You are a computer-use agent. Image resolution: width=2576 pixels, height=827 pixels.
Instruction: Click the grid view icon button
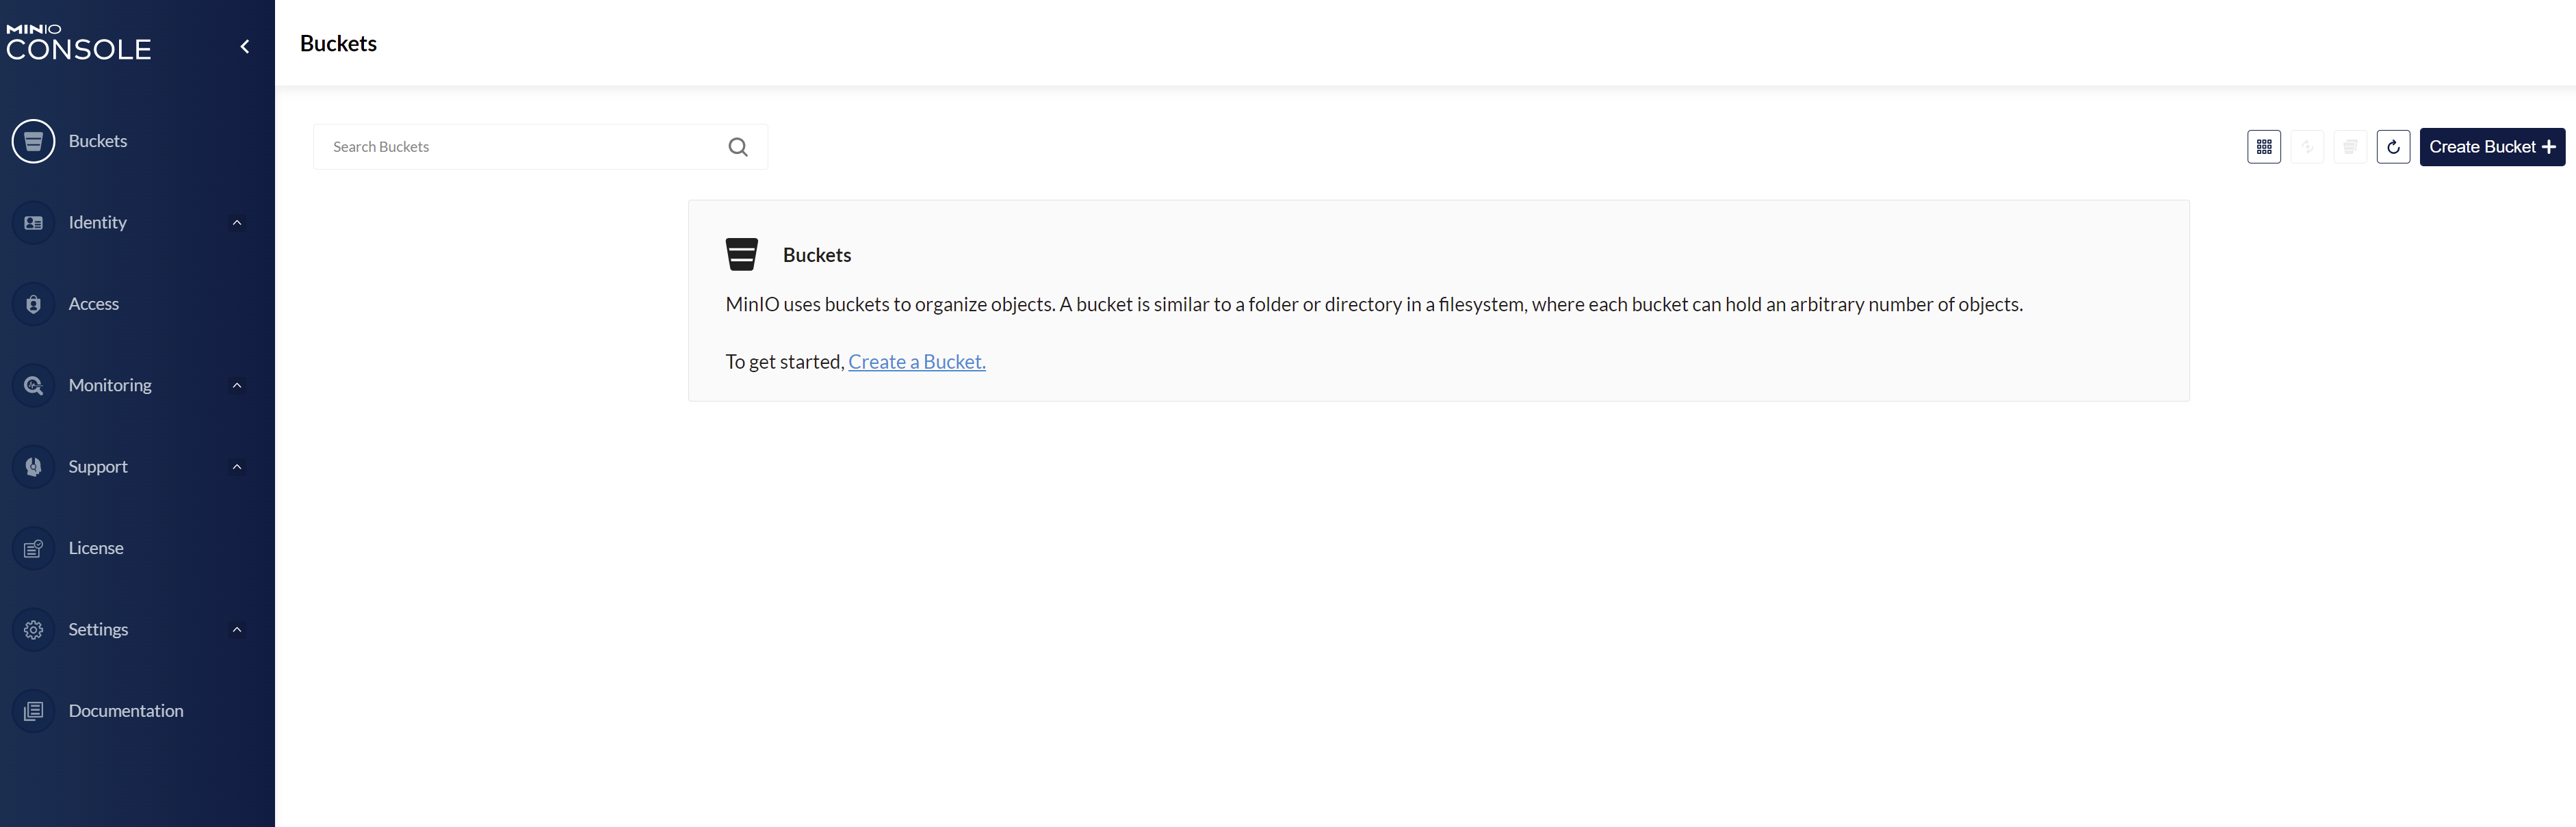[2264, 147]
